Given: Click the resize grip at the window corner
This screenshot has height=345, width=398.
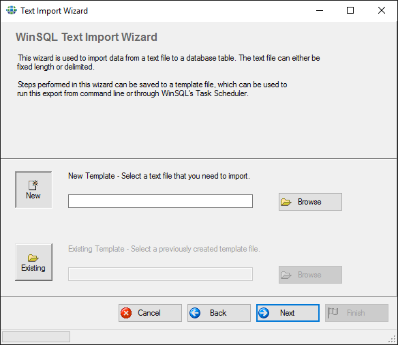Looking at the screenshot, I should coord(393,339).
